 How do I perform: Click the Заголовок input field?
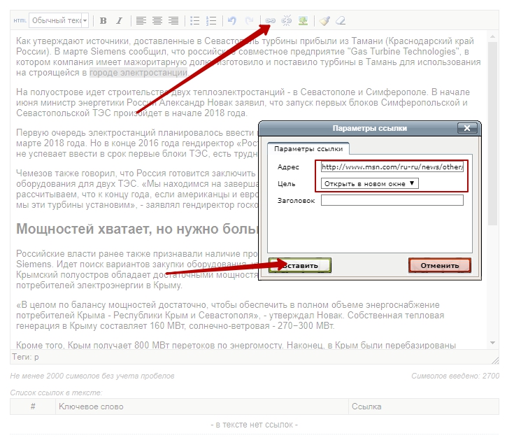(392, 200)
